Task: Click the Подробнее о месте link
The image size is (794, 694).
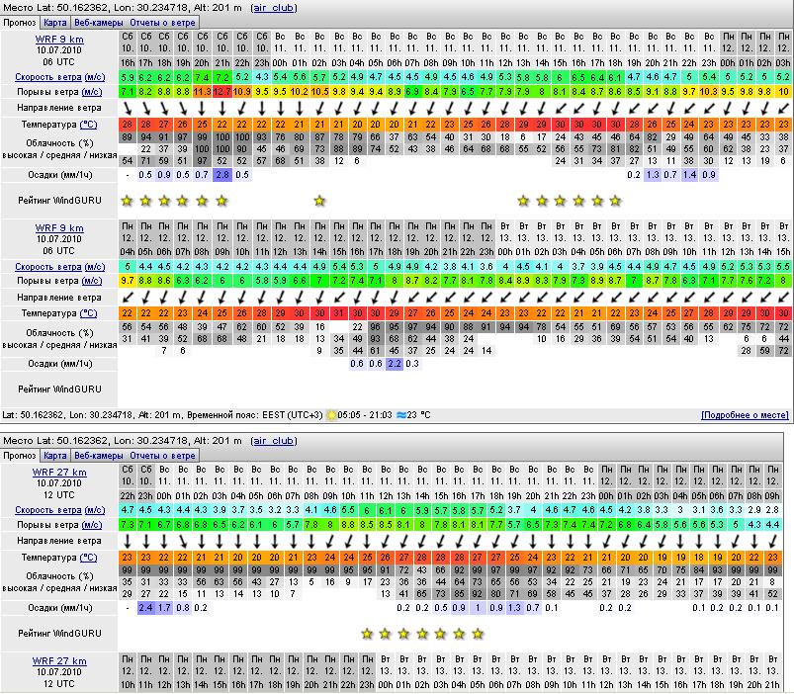Action: (745, 416)
